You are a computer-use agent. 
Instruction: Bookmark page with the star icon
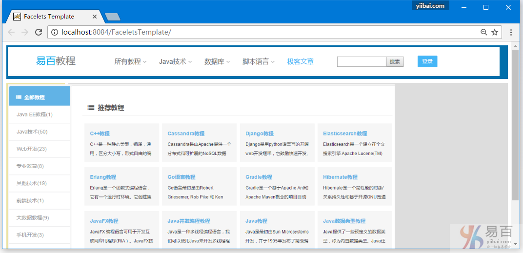point(495,32)
